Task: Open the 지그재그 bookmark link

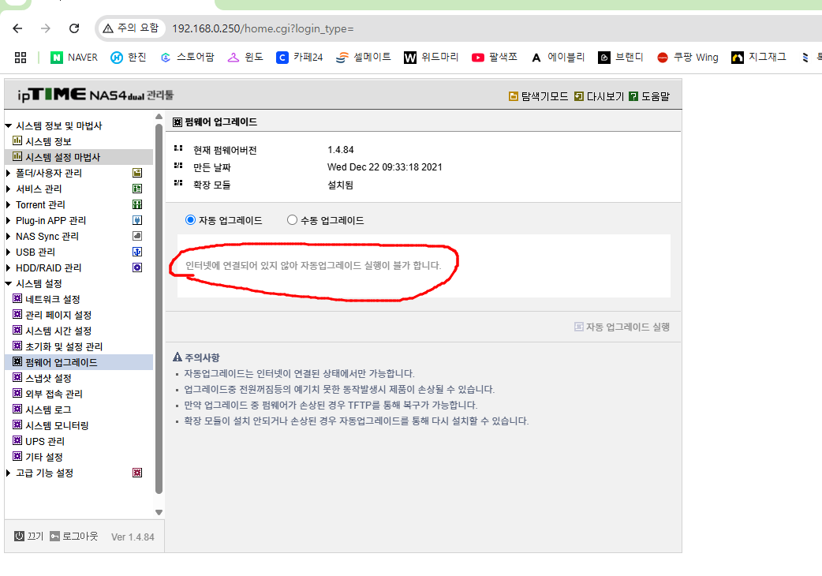Action: pos(759,57)
